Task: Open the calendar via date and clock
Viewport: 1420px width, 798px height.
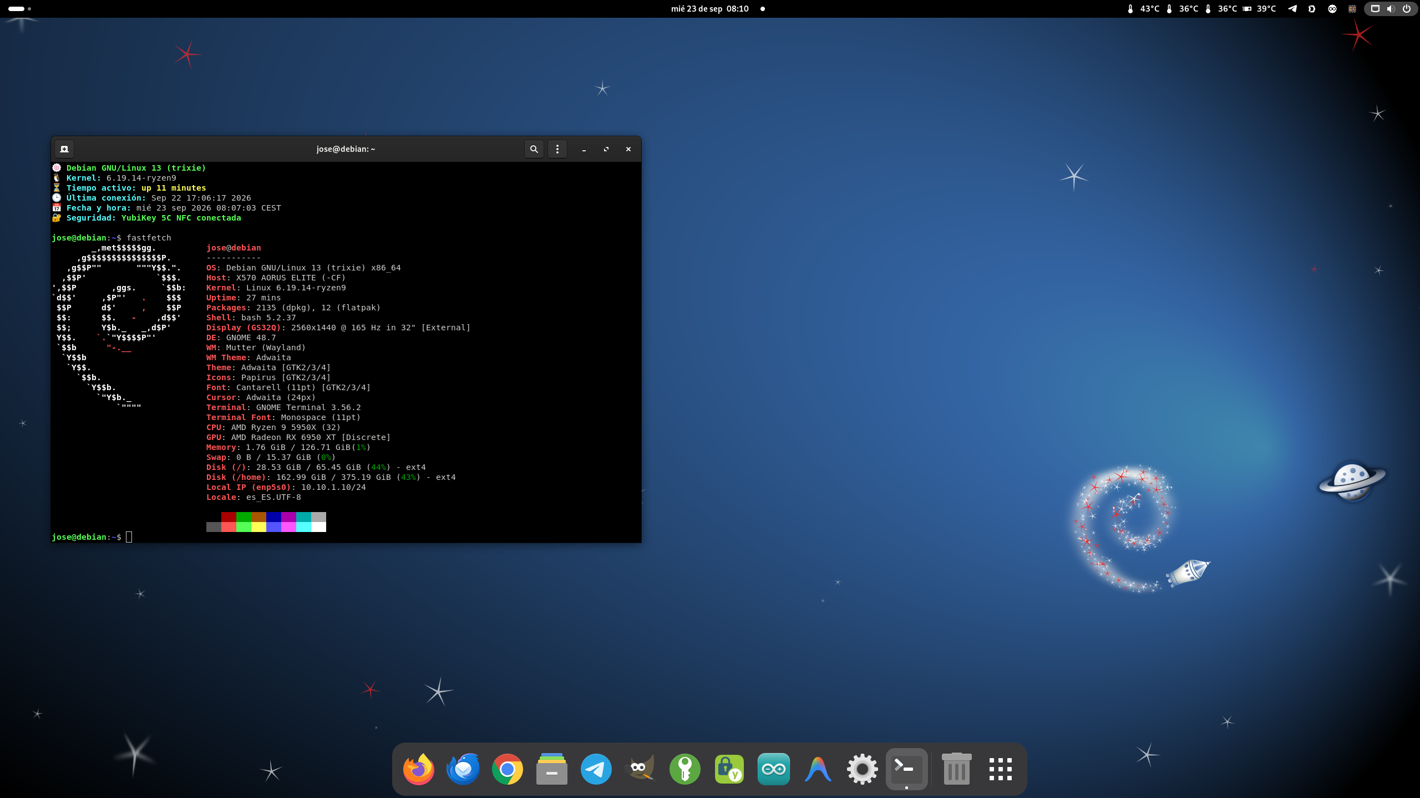Action: point(710,9)
